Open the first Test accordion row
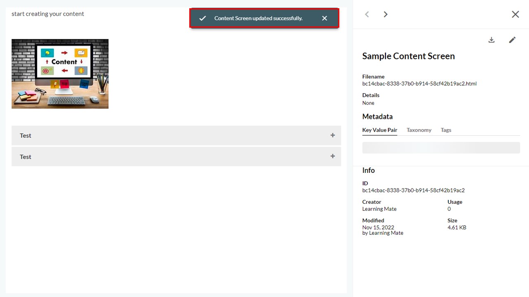The width and height of the screenshot is (529, 297). (176, 135)
